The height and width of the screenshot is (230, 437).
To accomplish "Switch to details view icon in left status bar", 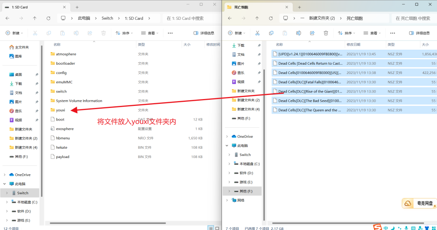I will pyautogui.click(x=211, y=228).
